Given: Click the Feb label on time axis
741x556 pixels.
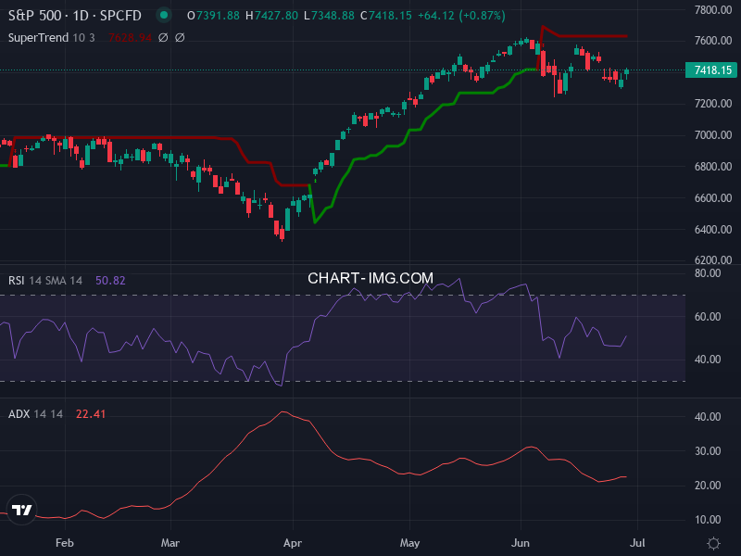Looking at the screenshot, I should point(65,543).
